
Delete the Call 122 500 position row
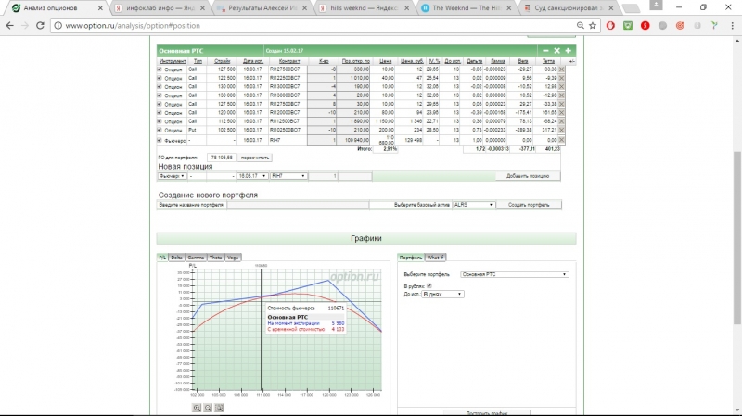click(562, 78)
